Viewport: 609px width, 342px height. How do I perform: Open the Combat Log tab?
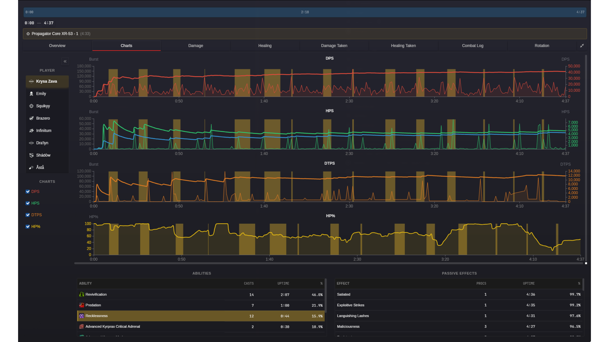click(x=472, y=45)
